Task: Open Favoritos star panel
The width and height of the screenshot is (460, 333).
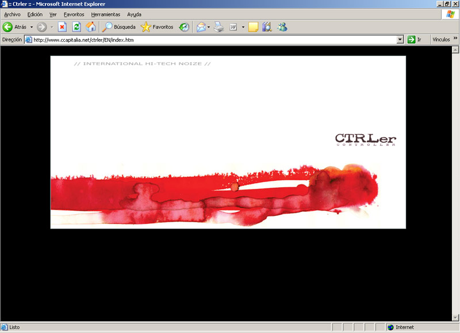Action: [157, 27]
